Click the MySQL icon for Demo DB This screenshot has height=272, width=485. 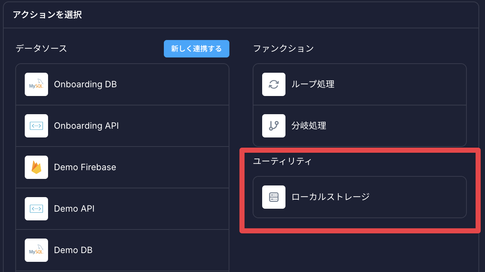pyautogui.click(x=36, y=250)
